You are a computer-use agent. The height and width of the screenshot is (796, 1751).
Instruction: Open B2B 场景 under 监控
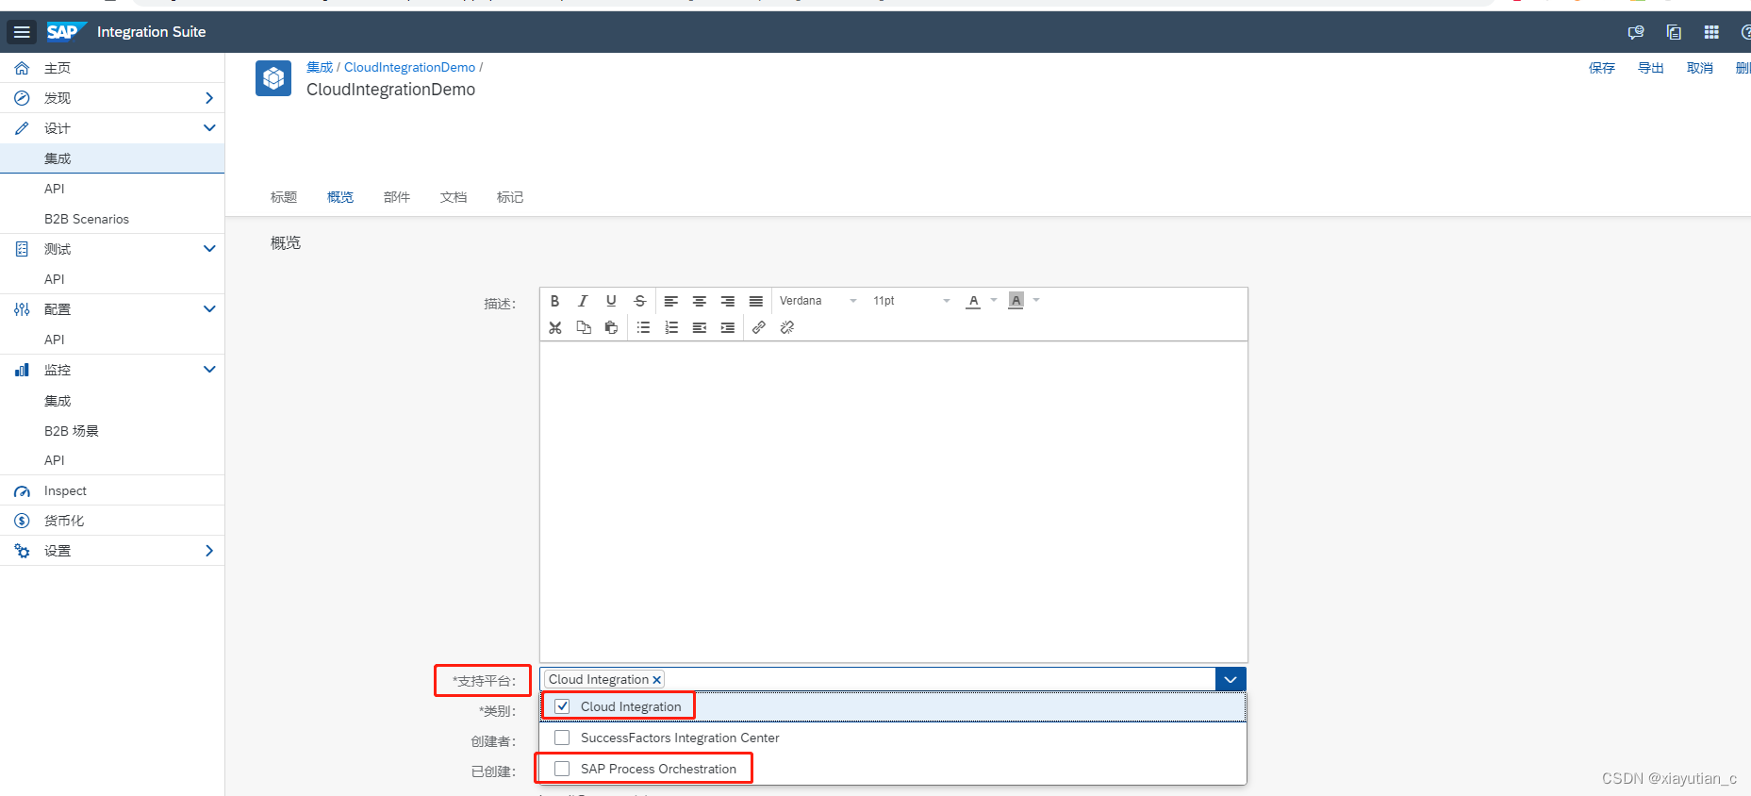112,431
